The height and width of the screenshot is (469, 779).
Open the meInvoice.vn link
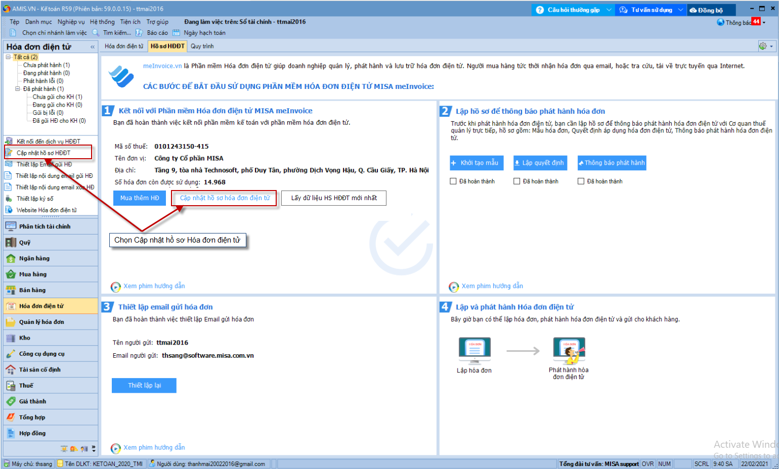coord(162,66)
